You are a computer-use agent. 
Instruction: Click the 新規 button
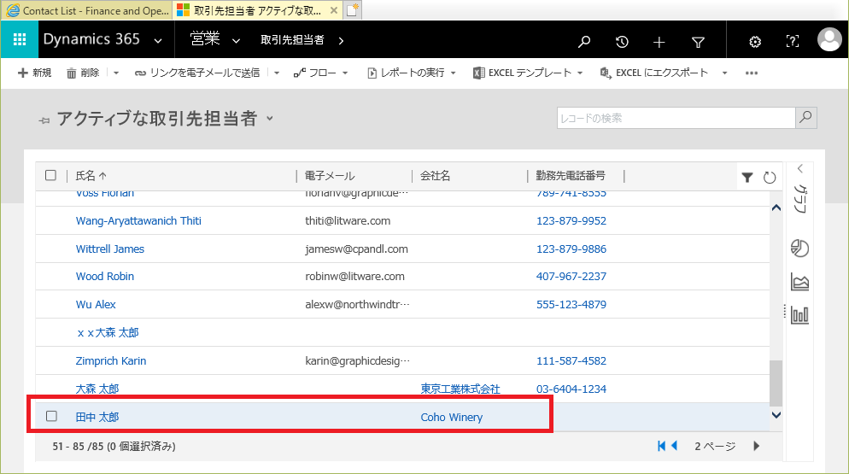click(35, 73)
